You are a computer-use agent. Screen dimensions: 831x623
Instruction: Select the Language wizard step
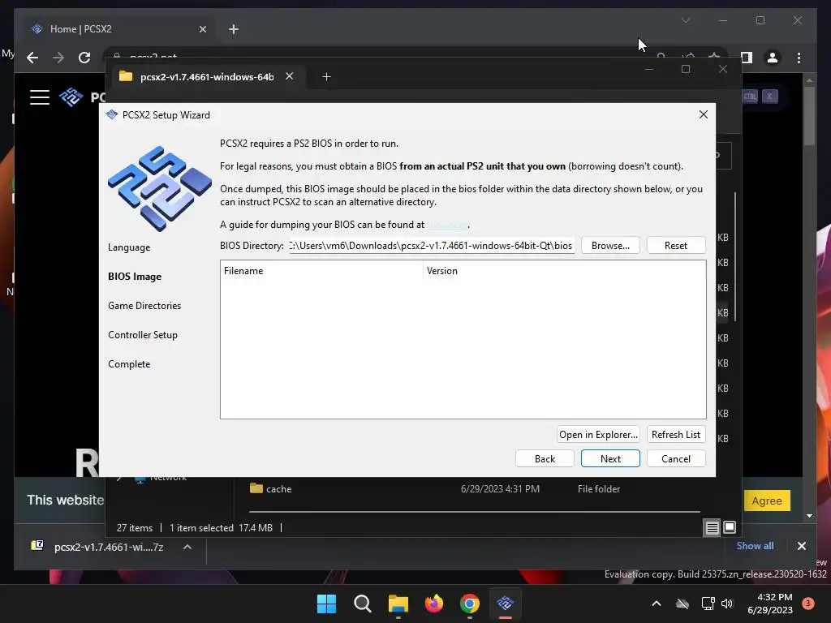[x=129, y=247]
